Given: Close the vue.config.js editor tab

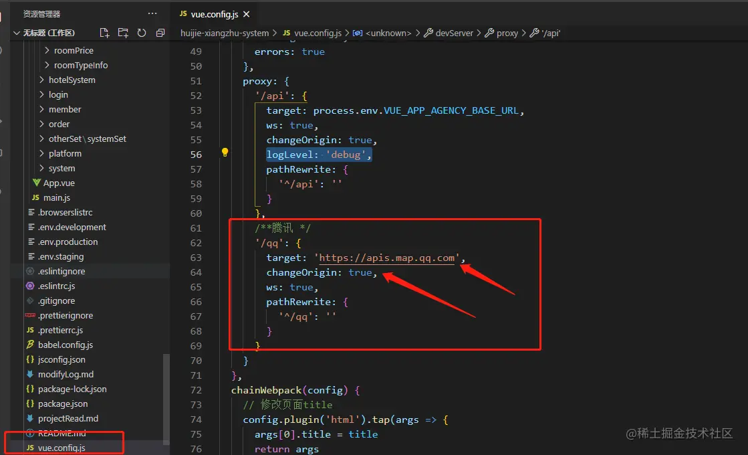Looking at the screenshot, I should pos(246,14).
